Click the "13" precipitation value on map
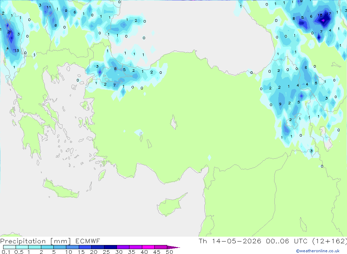Image resolution: width=347 pixels, height=254 pixels. click(x=17, y=51)
